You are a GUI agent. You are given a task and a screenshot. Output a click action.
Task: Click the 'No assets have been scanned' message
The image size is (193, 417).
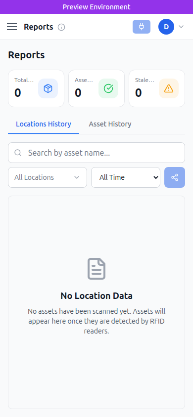pyautogui.click(x=96, y=321)
